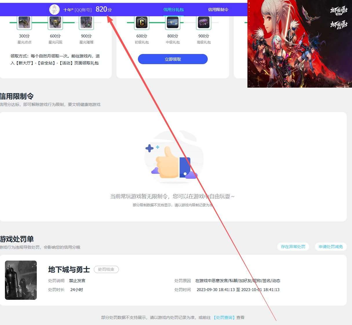Click the 信用限制令 section heading
The image size is (352, 325).
17,96
